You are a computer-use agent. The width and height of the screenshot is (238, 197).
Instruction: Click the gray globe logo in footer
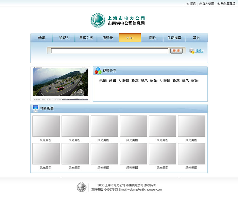[82, 187]
